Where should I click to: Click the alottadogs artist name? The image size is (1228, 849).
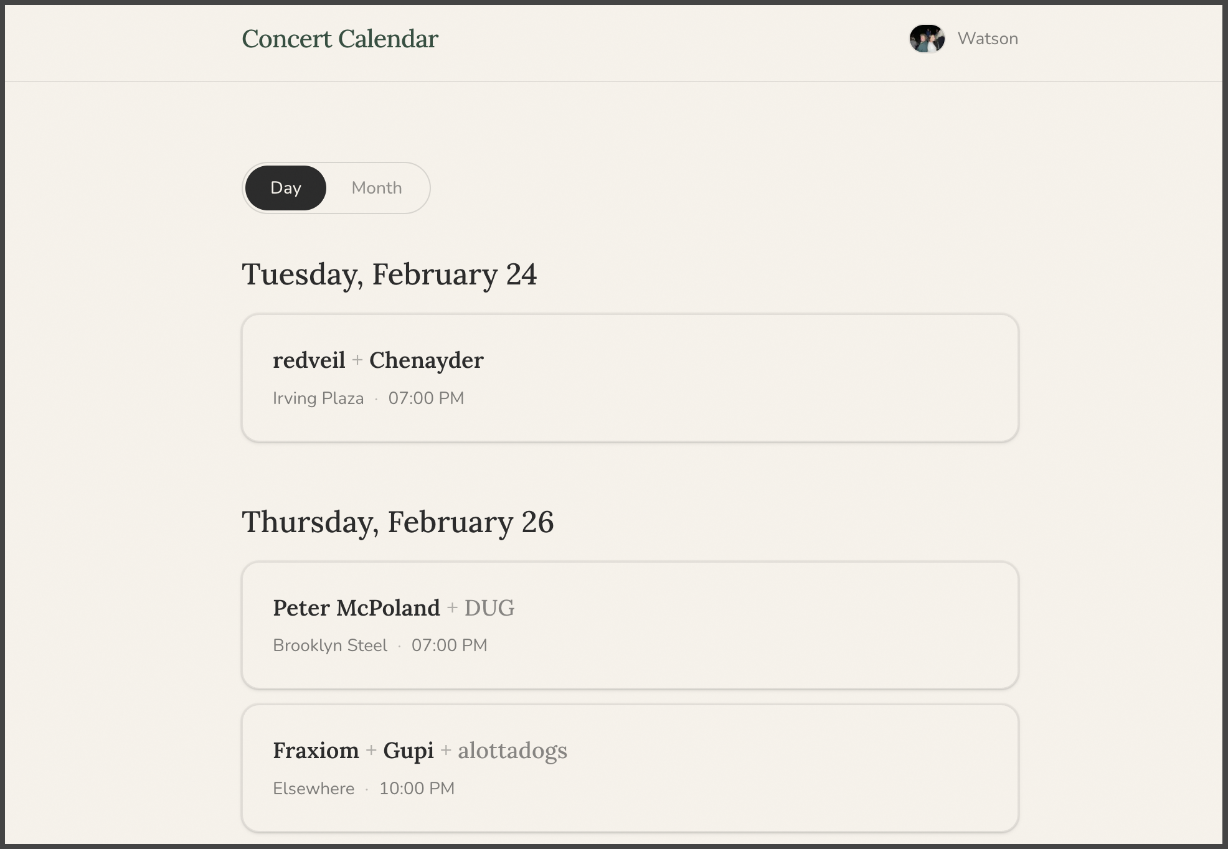point(512,751)
